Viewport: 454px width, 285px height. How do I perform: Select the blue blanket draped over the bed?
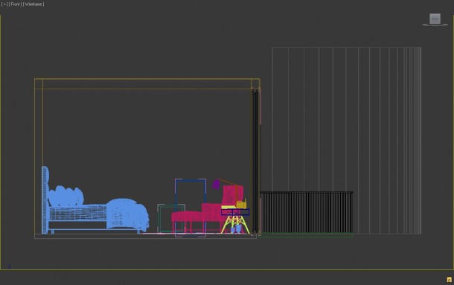(x=127, y=214)
